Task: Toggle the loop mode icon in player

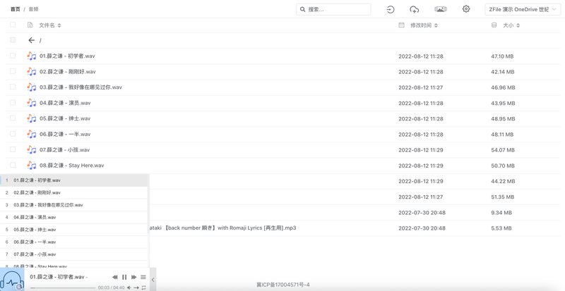Action: tap(144, 287)
